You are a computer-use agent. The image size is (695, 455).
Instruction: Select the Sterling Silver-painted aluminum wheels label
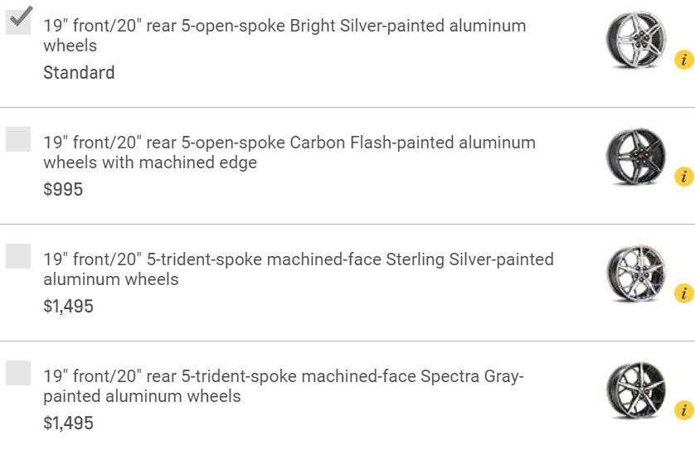click(299, 269)
